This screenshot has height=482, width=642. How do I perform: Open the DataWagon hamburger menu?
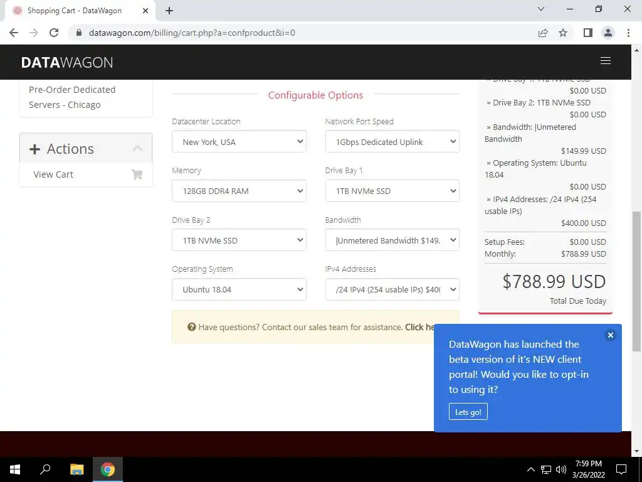coord(605,61)
